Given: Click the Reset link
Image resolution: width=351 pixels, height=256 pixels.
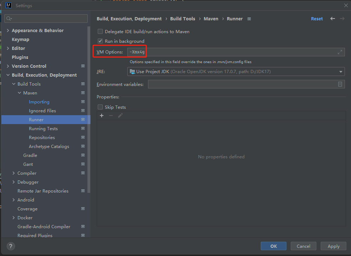Looking at the screenshot, I should [x=316, y=19].
